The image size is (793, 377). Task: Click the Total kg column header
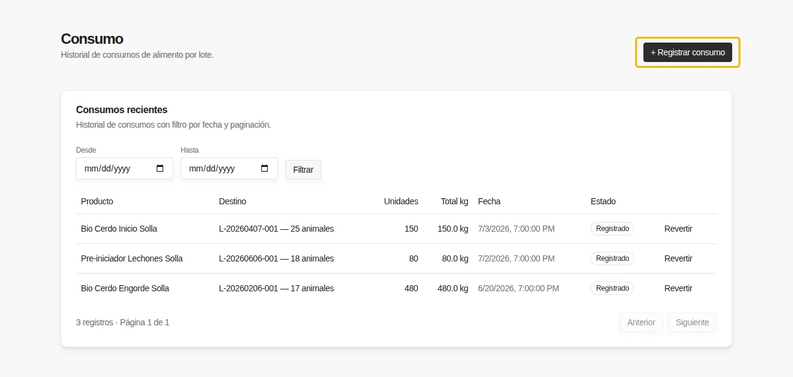[x=454, y=201]
